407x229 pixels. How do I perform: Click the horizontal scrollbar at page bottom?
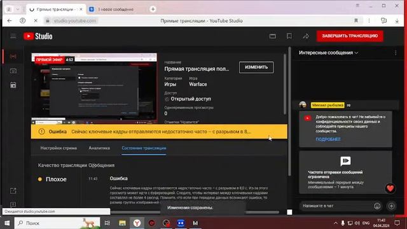pos(195,212)
